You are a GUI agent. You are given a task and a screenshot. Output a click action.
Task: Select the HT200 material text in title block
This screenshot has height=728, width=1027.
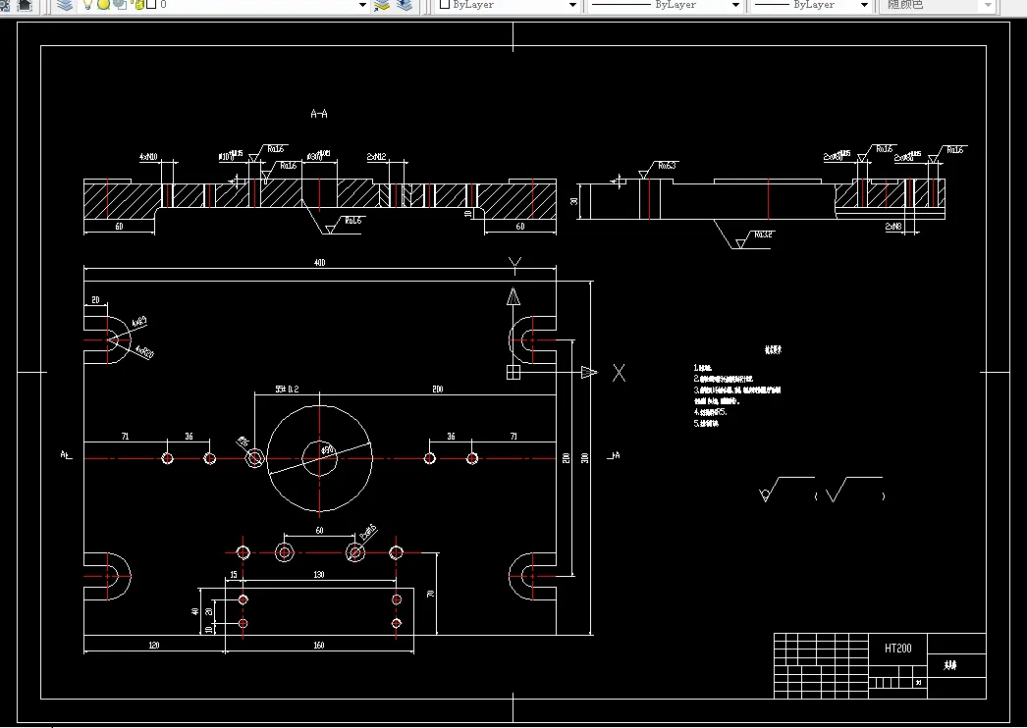898,649
